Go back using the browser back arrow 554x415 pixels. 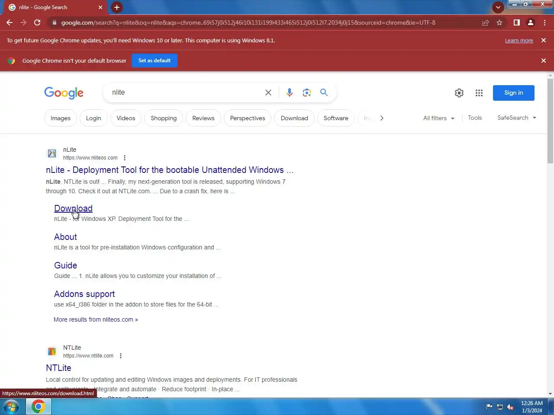(x=10, y=22)
